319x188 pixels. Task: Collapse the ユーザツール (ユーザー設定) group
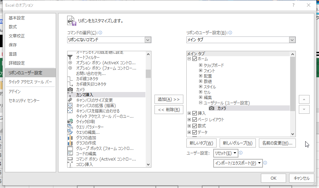click(x=200, y=103)
